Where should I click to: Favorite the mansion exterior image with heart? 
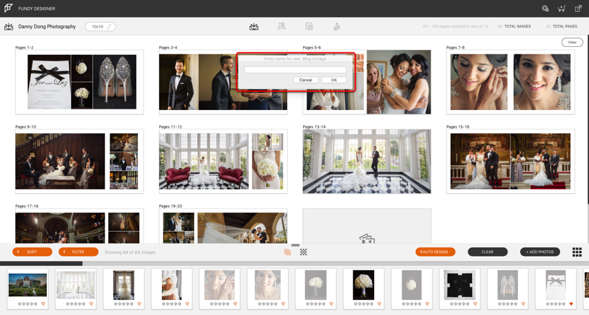[x=43, y=304]
